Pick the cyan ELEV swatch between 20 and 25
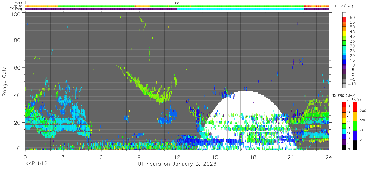This screenshot has width=370, height=170. 344,52
